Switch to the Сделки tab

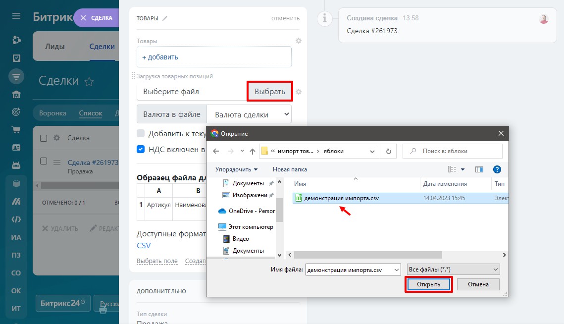(x=102, y=47)
